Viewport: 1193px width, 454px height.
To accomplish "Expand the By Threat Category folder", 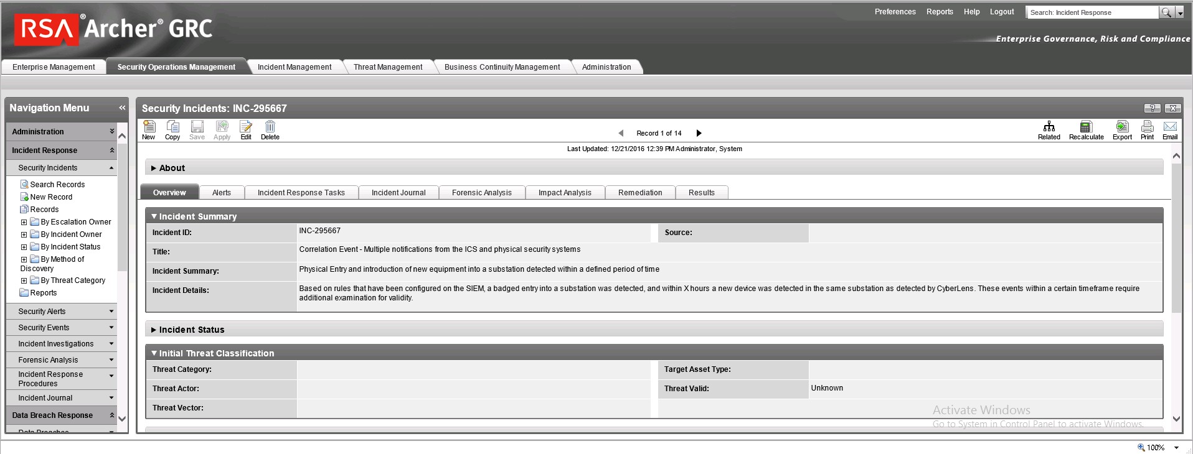I will [24, 280].
